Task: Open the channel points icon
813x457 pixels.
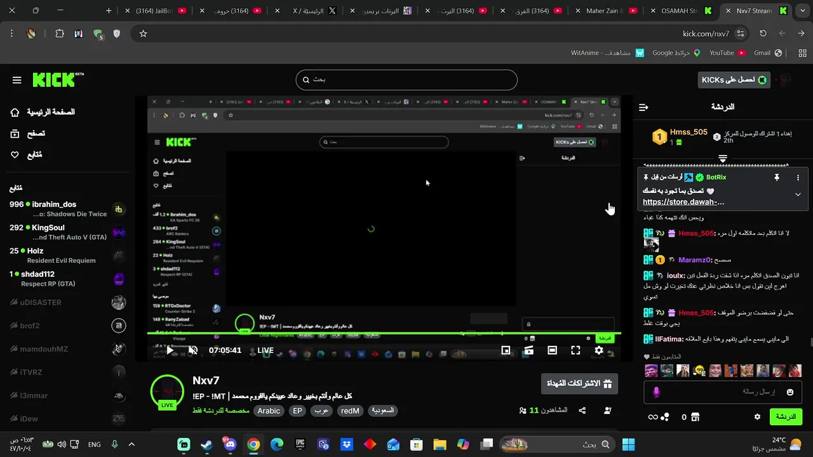Action: coord(665,417)
